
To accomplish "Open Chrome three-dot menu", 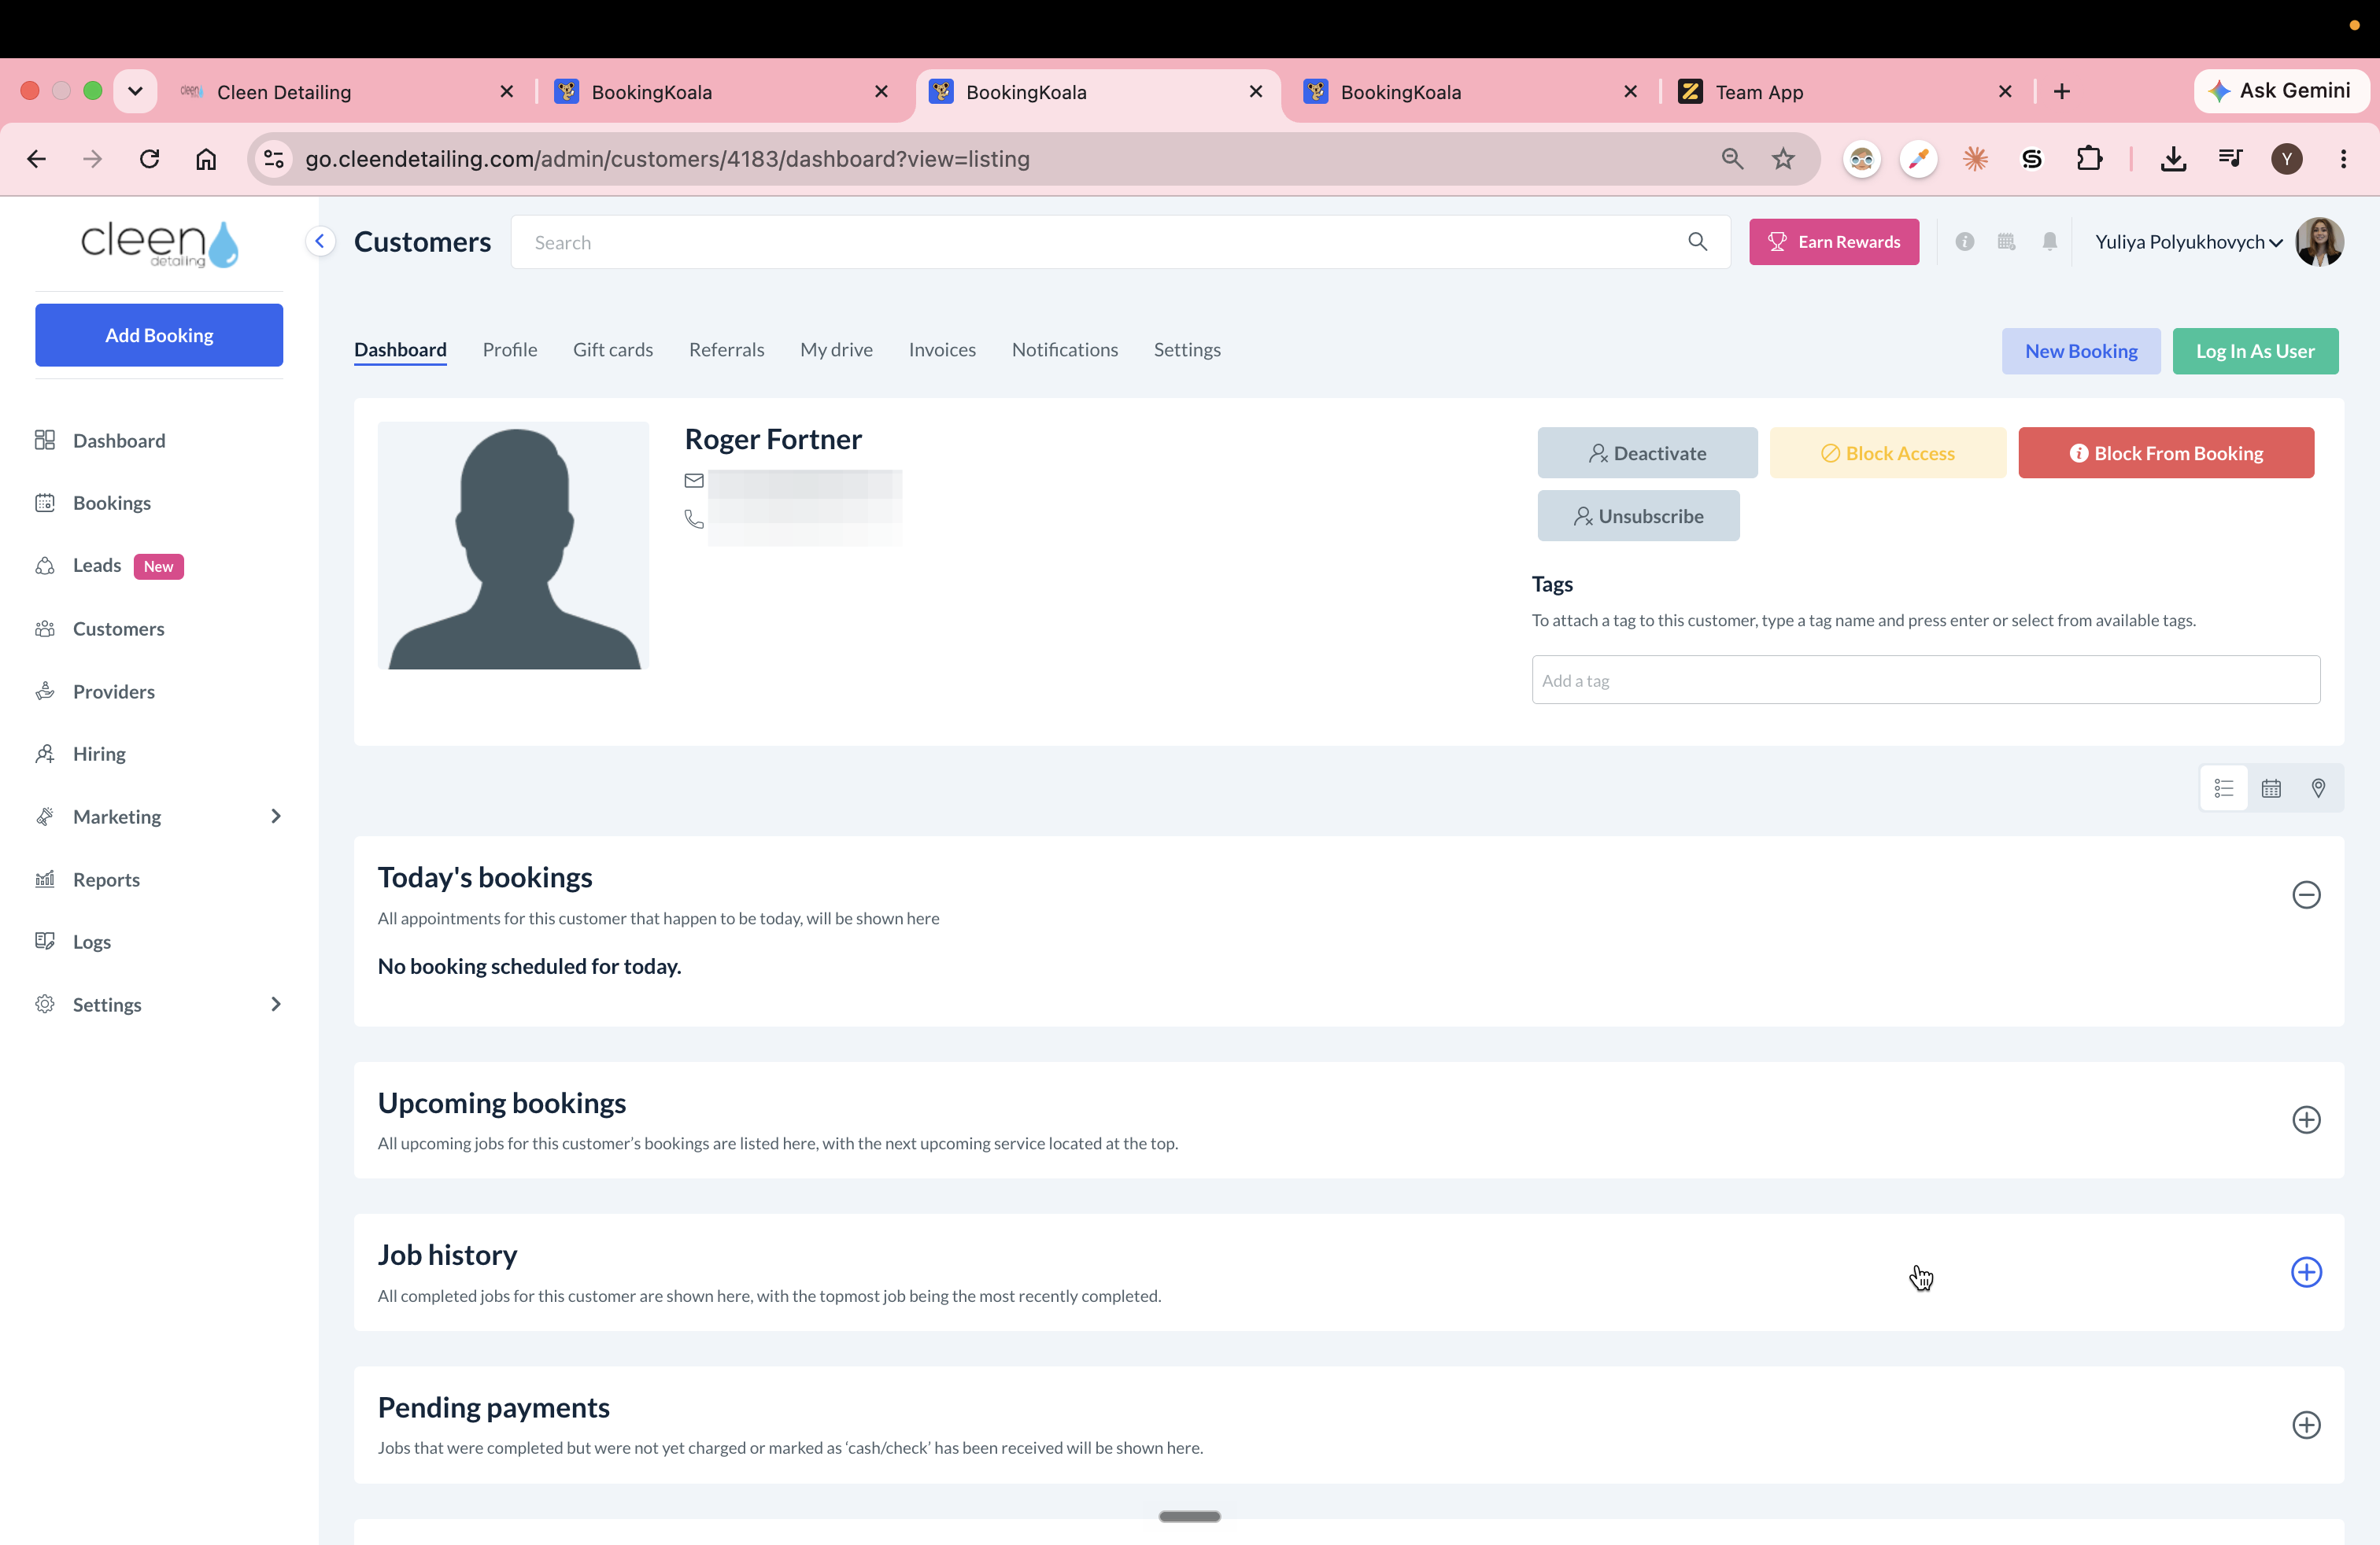I will tap(2343, 159).
